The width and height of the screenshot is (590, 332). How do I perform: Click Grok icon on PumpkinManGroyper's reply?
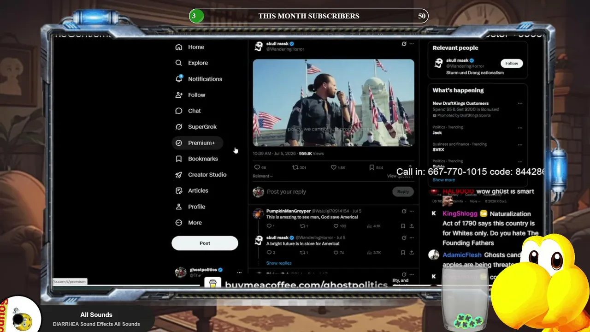pos(404,211)
